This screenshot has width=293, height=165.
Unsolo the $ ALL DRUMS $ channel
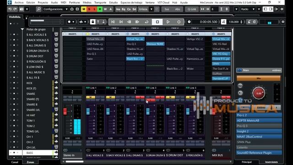click(140, 97)
